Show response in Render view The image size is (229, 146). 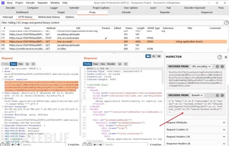[x=111, y=64]
